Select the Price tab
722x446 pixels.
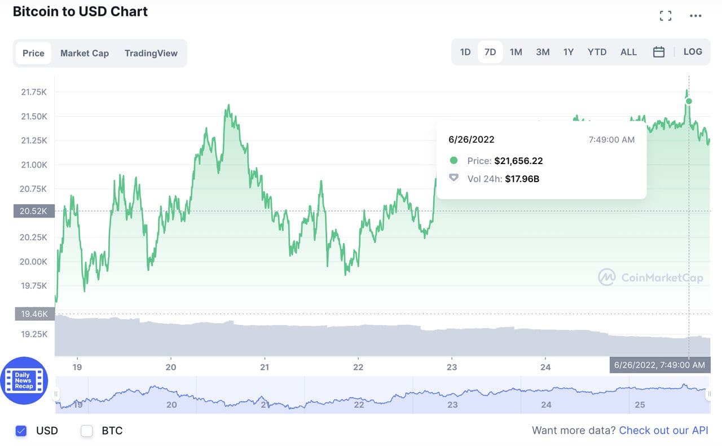pos(33,53)
